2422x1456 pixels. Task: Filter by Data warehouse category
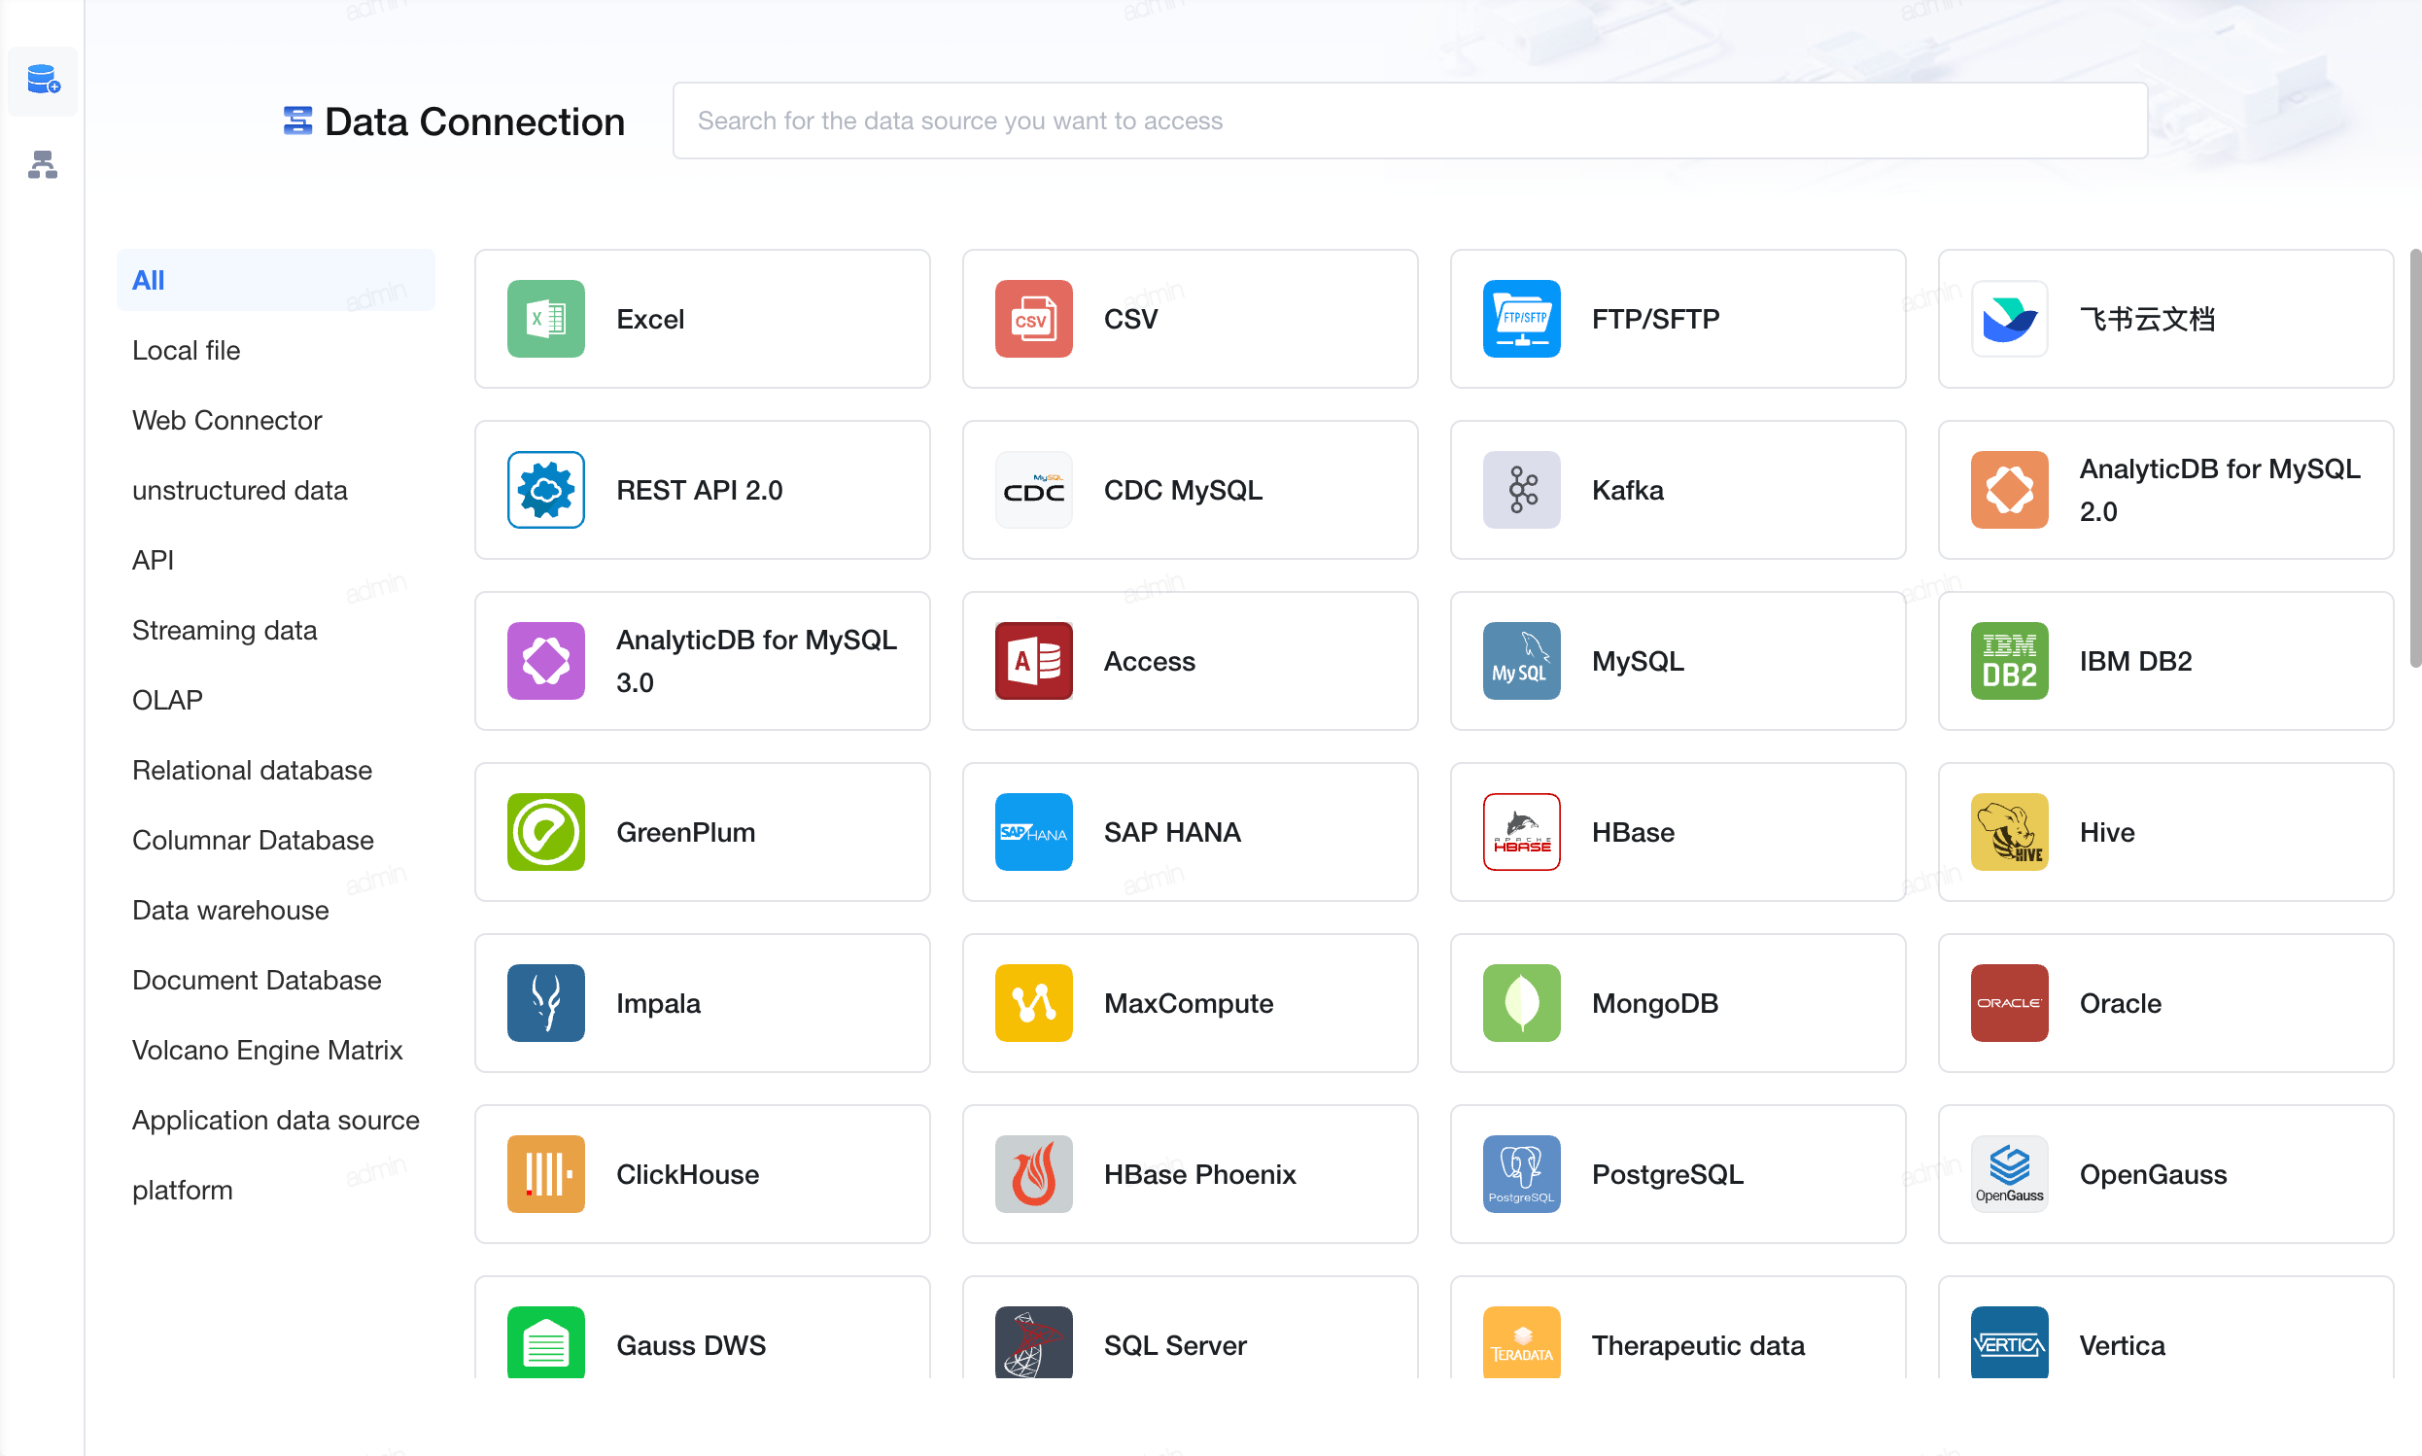click(x=230, y=910)
